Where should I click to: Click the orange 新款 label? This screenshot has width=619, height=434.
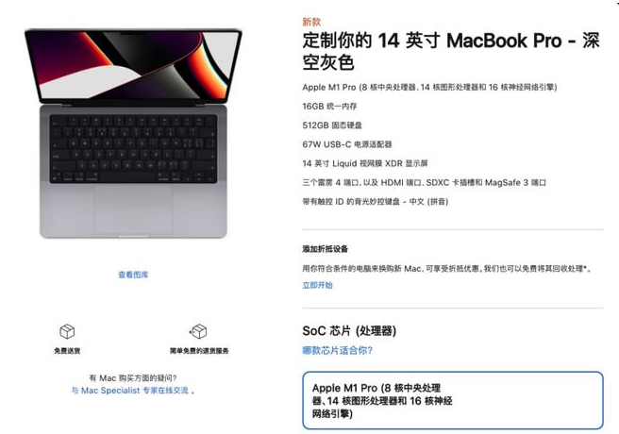(311, 22)
